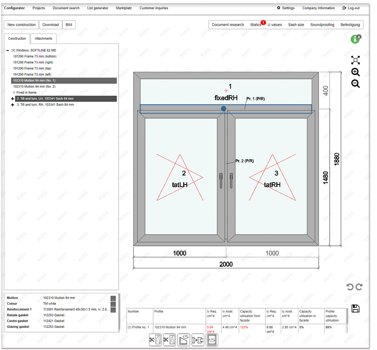Select 101290 Frame 73 mm (bottom)
The width and height of the screenshot is (377, 350).
[35, 57]
